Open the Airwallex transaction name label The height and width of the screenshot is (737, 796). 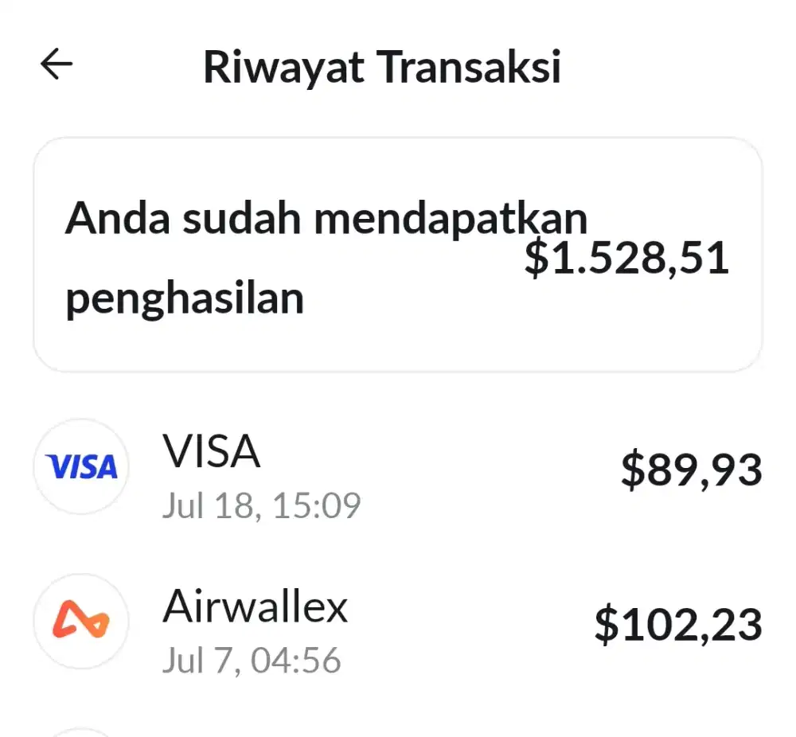256,606
